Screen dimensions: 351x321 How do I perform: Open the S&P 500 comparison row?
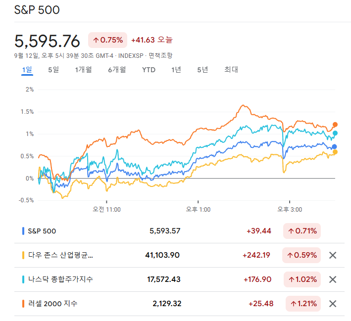coord(179,231)
